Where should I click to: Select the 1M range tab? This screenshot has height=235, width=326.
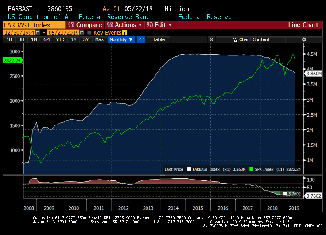point(34,39)
